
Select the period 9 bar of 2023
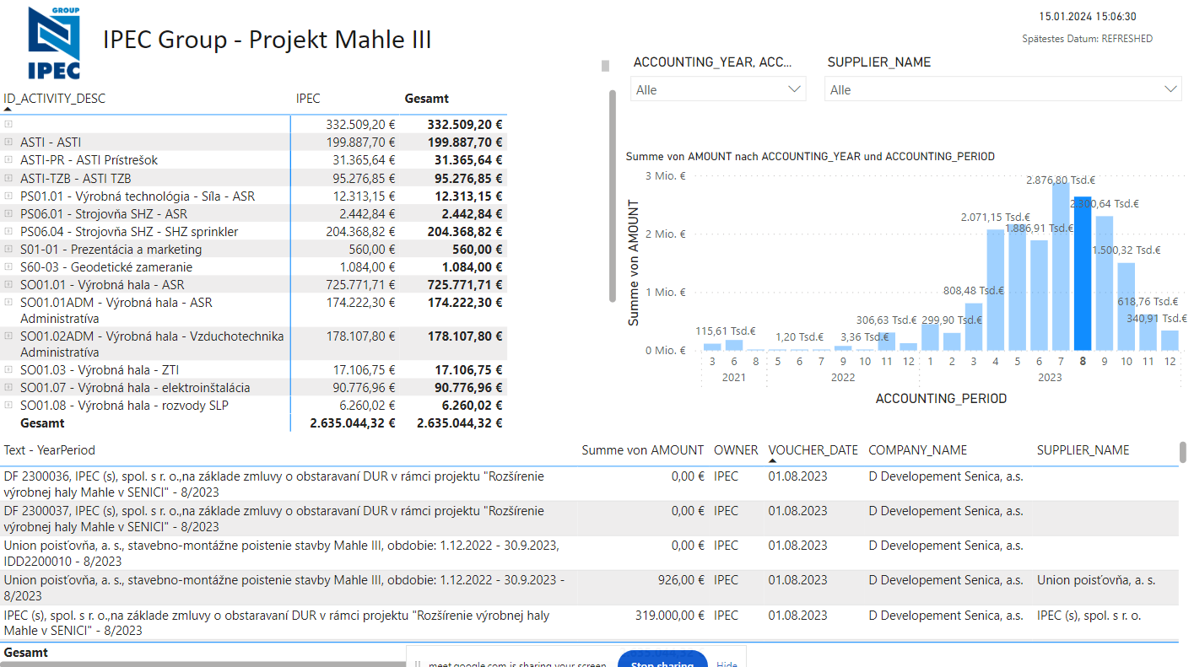click(x=1105, y=283)
